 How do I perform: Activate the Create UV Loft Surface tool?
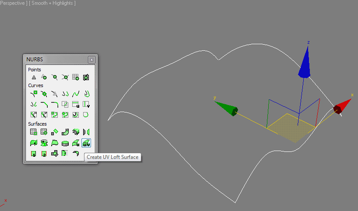(86, 143)
